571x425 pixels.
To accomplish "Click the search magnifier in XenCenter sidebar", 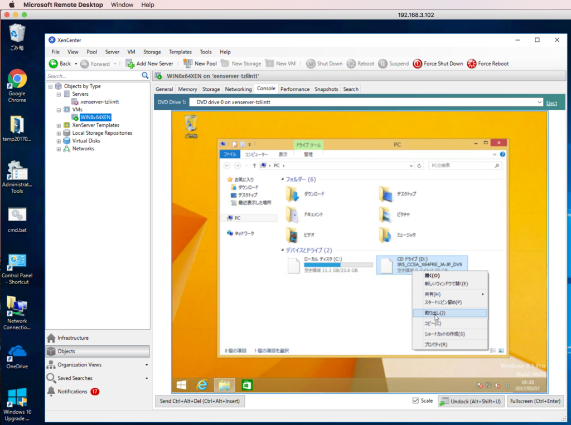I will (x=145, y=76).
